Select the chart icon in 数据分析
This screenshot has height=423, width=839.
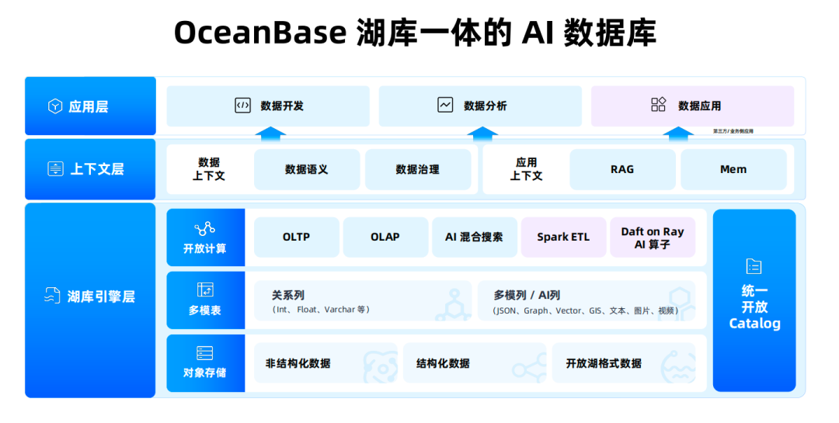pos(445,105)
